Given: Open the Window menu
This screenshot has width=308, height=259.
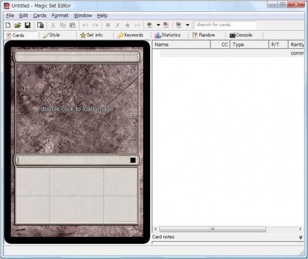Looking at the screenshot, I should click(x=83, y=16).
